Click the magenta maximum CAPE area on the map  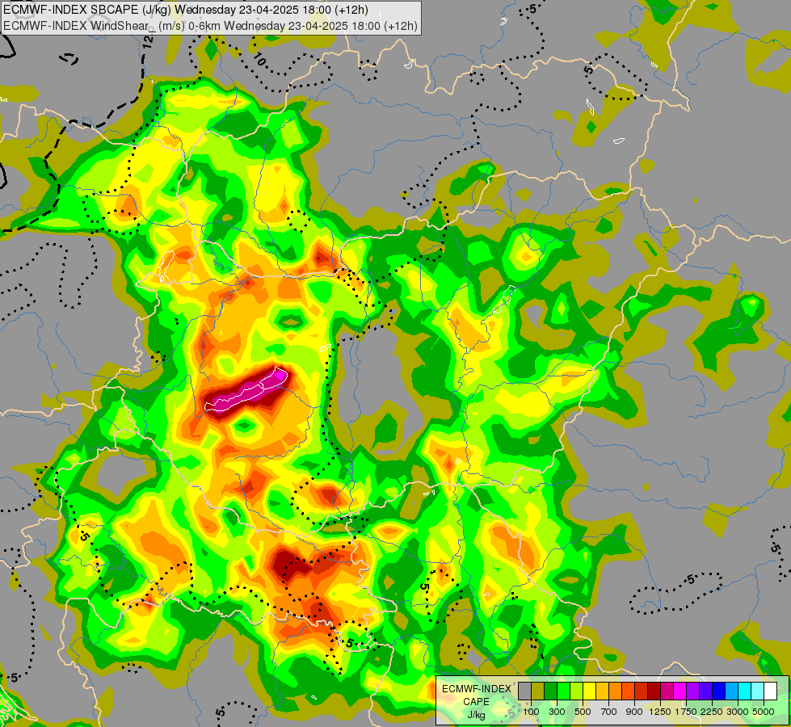[x=246, y=393]
